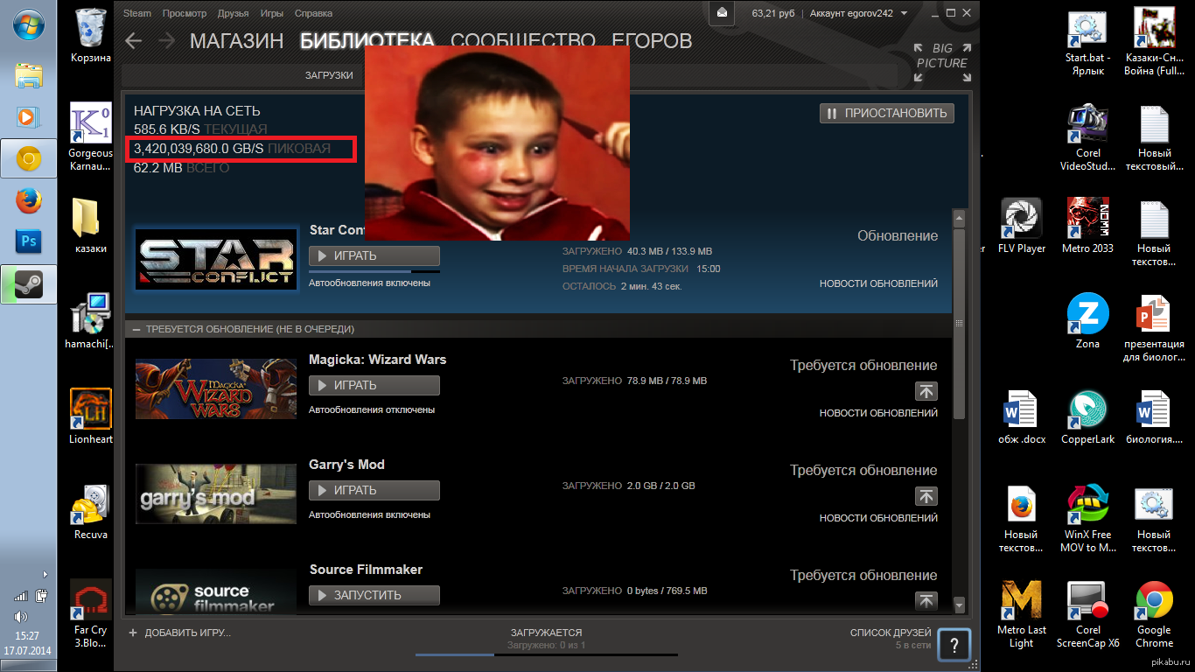This screenshot has height=672, width=1195.
Task: Open презентация PowerPoint file on desktop
Action: (x=1154, y=328)
